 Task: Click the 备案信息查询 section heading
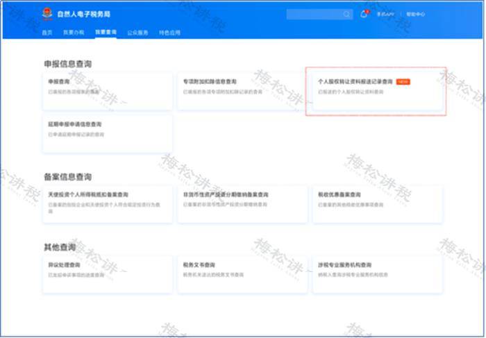67,177
